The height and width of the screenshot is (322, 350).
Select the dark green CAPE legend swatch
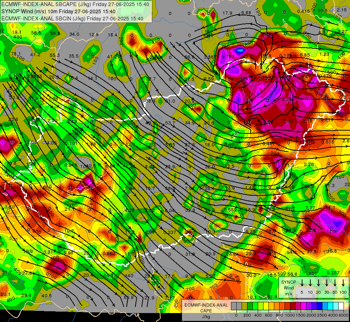pos(250,306)
